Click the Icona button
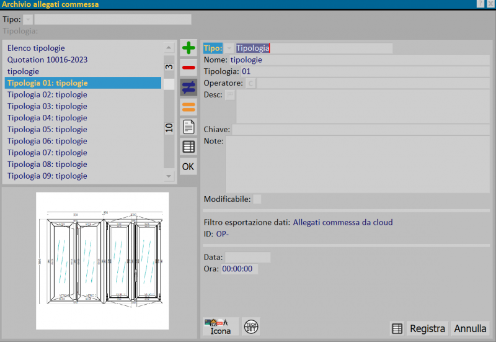Screen dimensions: 496x342 tap(221, 327)
